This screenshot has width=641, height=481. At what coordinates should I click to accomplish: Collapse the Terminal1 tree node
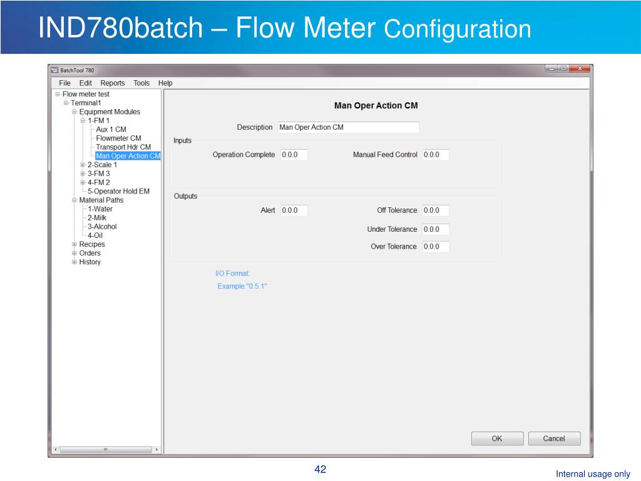(x=66, y=103)
